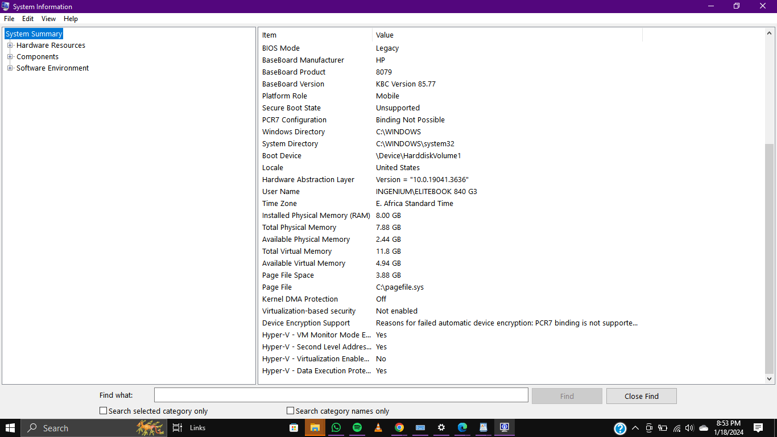Viewport: 777px width, 437px height.
Task: Show hidden system tray icons
Action: tap(635, 428)
